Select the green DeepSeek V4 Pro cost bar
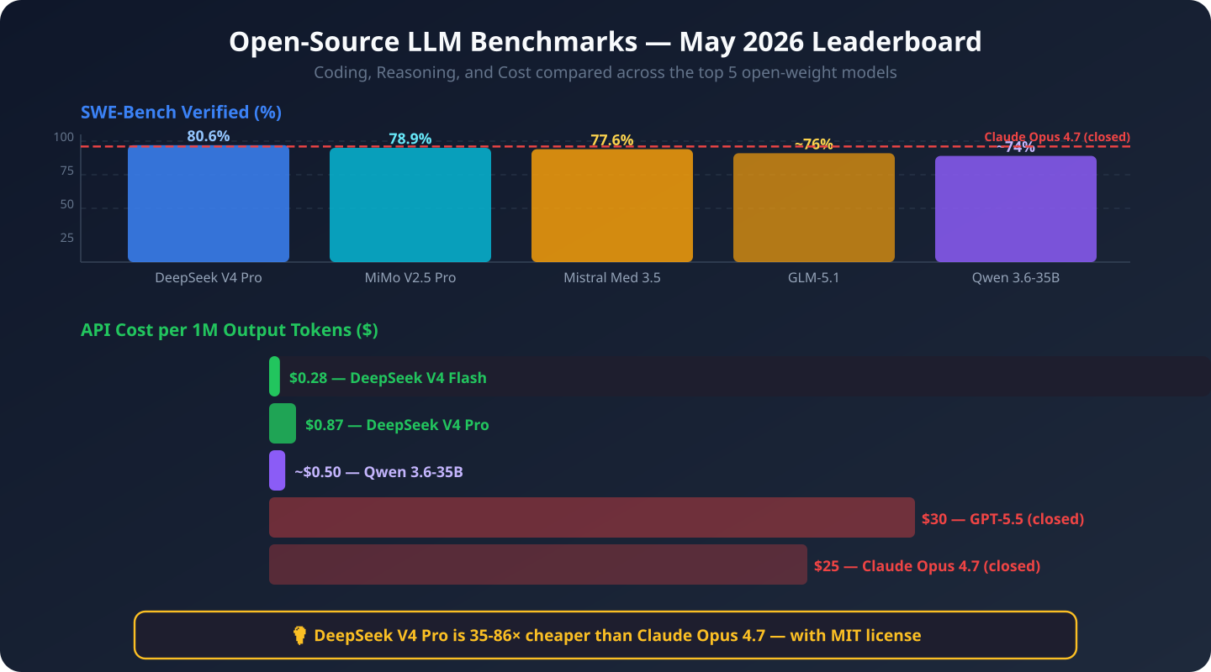The width and height of the screenshot is (1211, 672). pyautogui.click(x=283, y=423)
